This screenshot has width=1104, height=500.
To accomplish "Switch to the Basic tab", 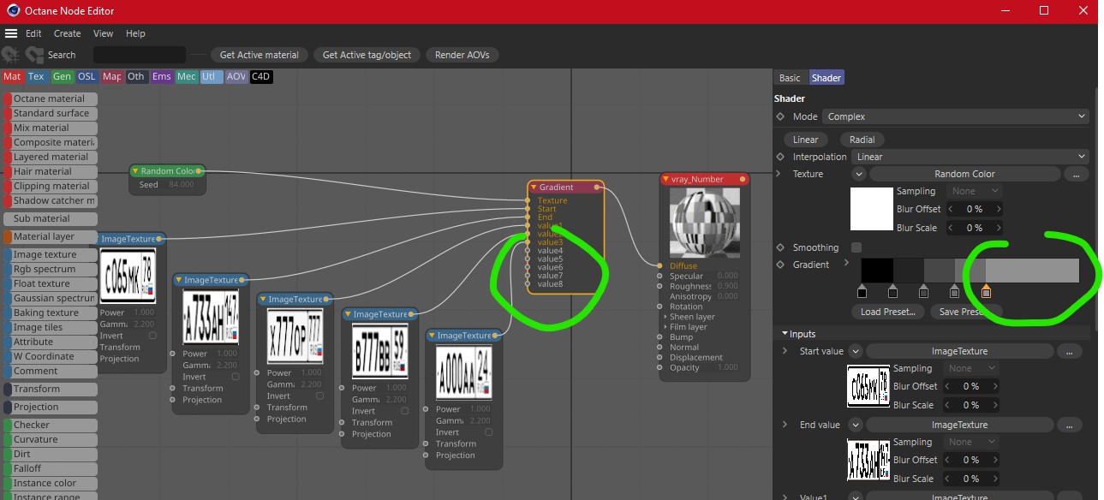I will coord(790,78).
